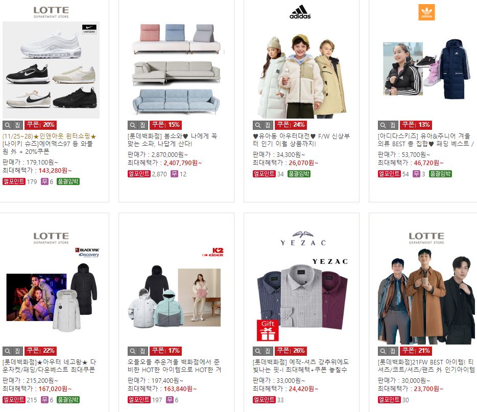This screenshot has height=412, width=477.
Task: Open quick view magnifier for adidas kids outerwear
Action: pos(258,125)
